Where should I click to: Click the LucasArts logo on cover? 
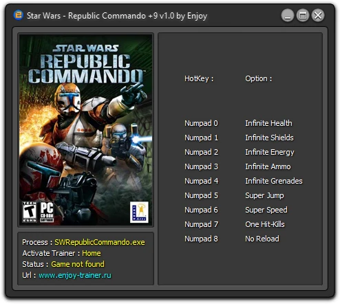point(139,212)
